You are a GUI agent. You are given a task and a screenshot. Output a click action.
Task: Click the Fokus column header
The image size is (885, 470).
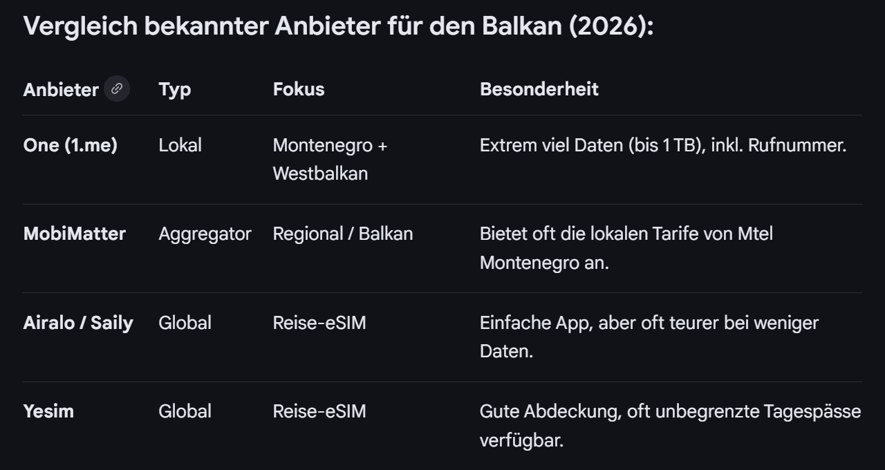(298, 89)
